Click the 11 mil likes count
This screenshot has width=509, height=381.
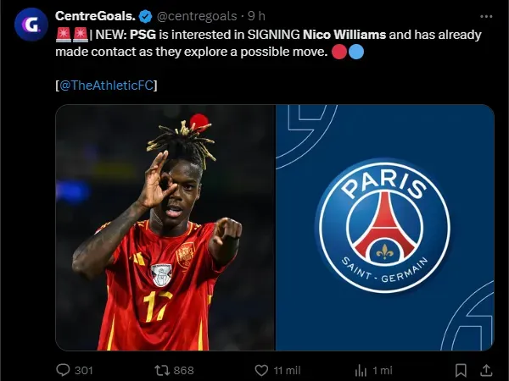tap(287, 370)
